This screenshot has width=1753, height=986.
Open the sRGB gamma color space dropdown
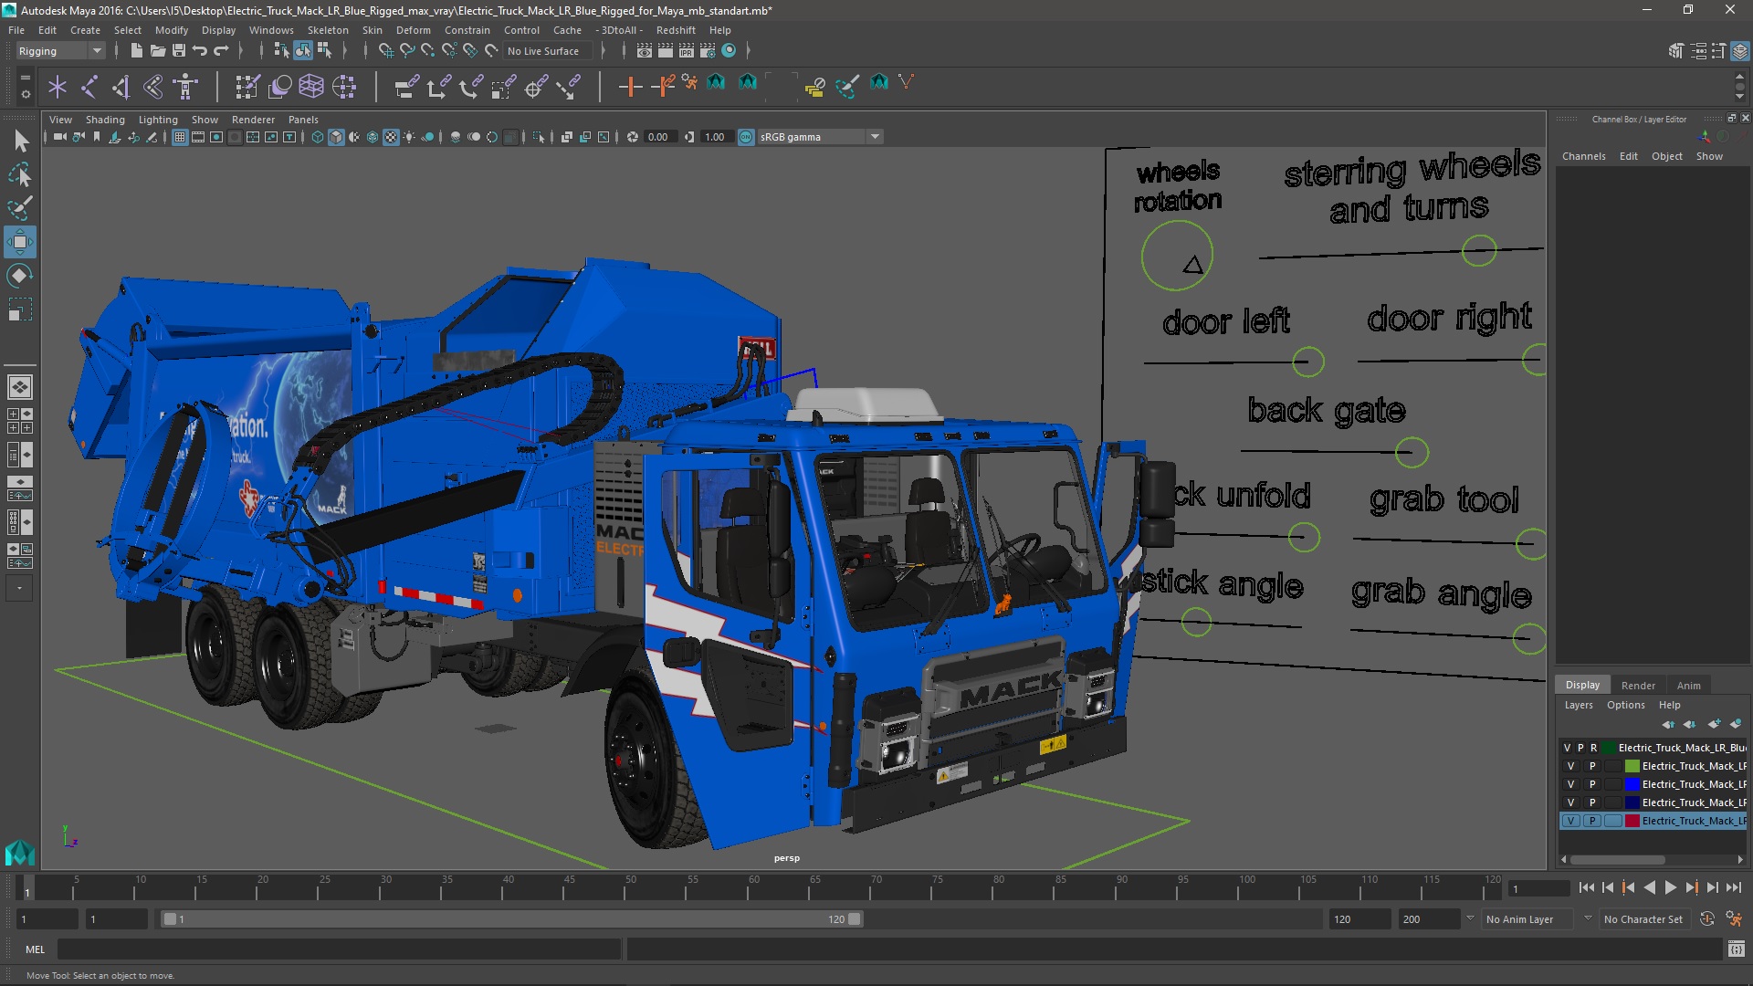click(x=820, y=137)
